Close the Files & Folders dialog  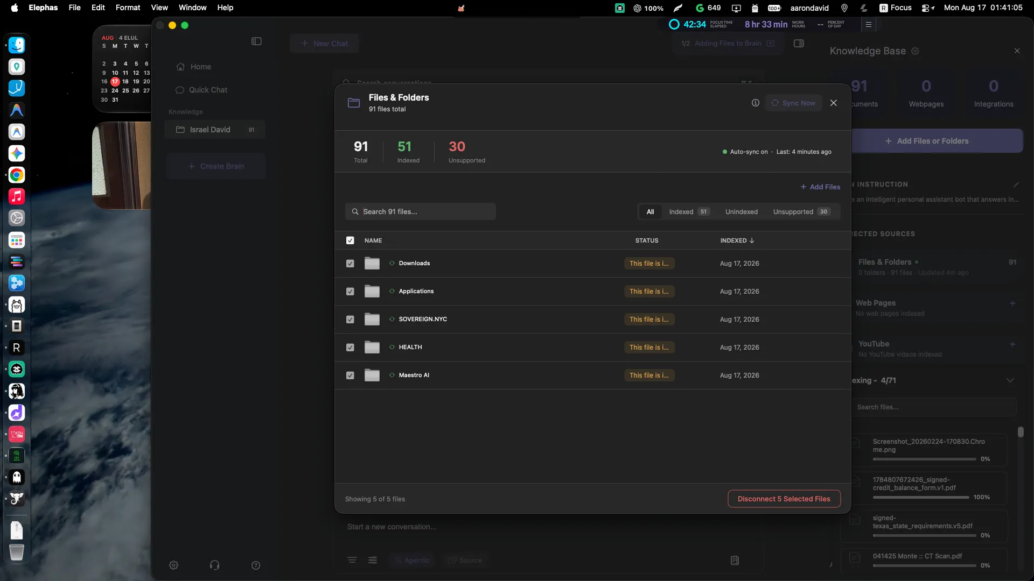(x=834, y=103)
